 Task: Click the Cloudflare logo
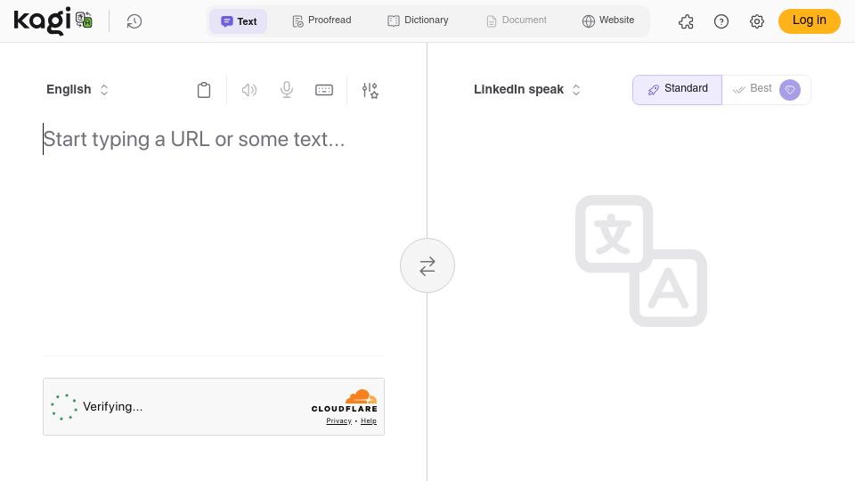[344, 401]
